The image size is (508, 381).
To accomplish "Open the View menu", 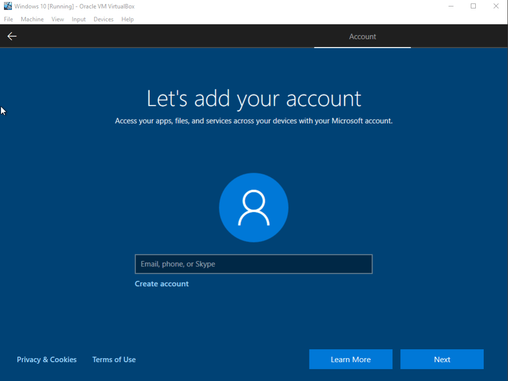I will pos(58,19).
